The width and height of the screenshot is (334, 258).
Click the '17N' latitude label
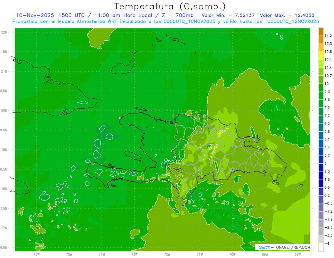coord(5,228)
